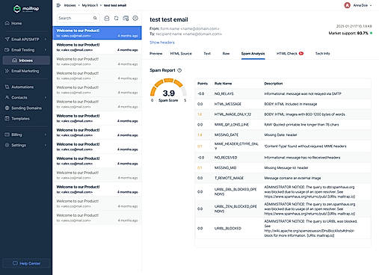
Task: Click the Points column header
Action: click(203, 84)
